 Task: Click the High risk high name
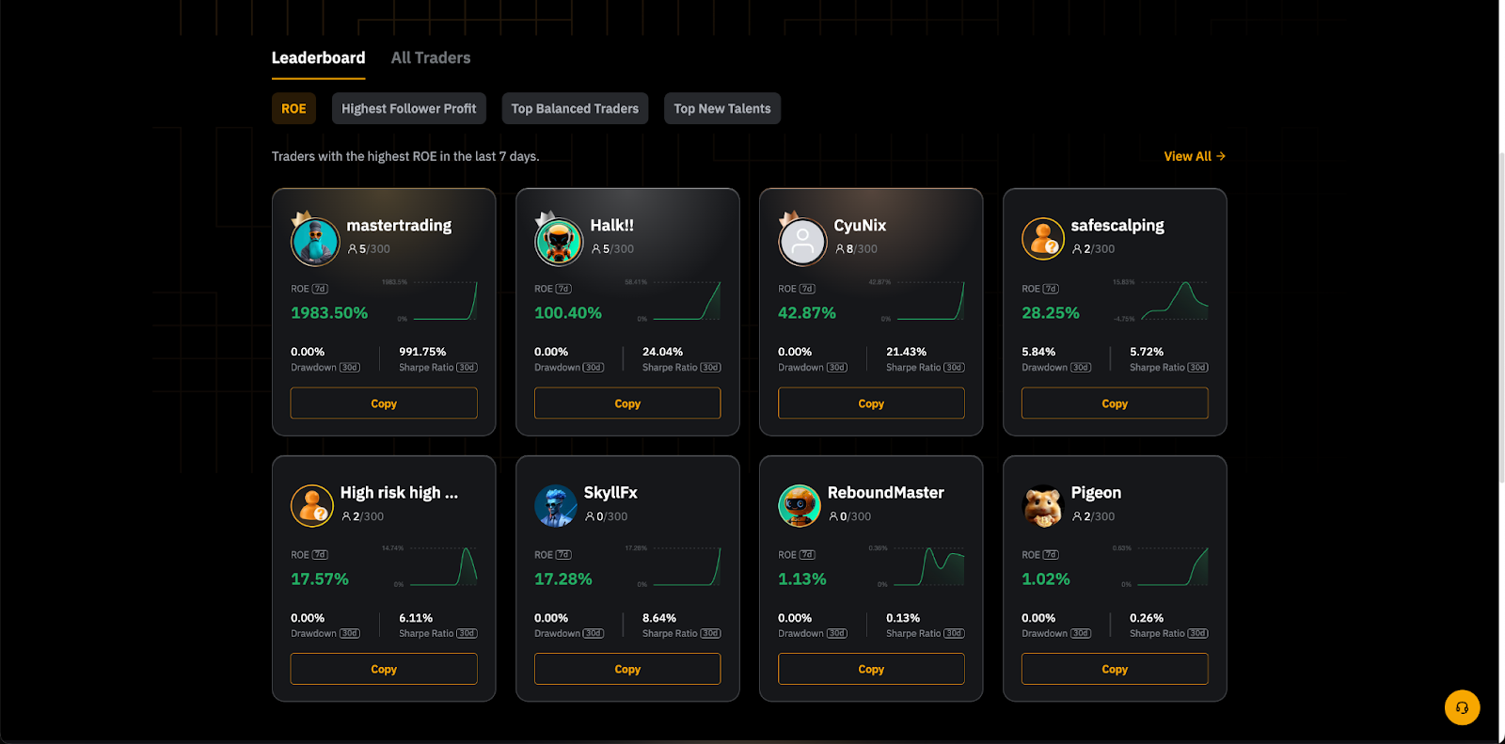point(399,493)
